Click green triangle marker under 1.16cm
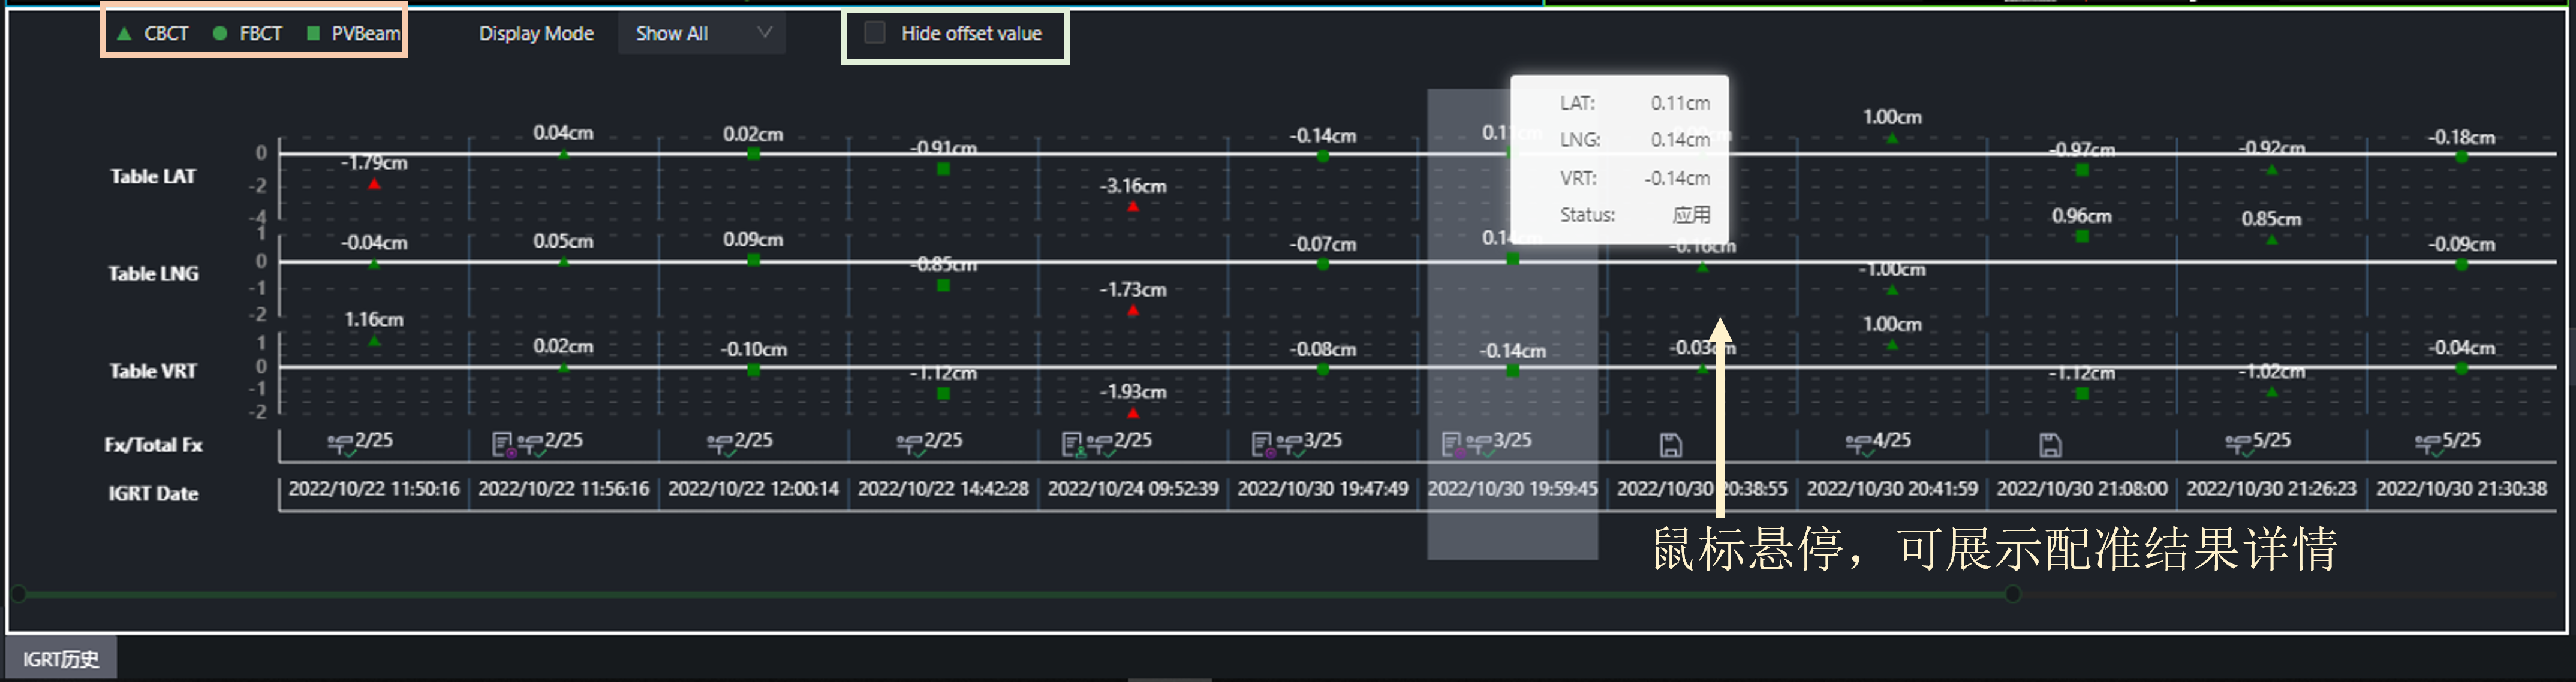The image size is (2576, 682). pyautogui.click(x=374, y=341)
